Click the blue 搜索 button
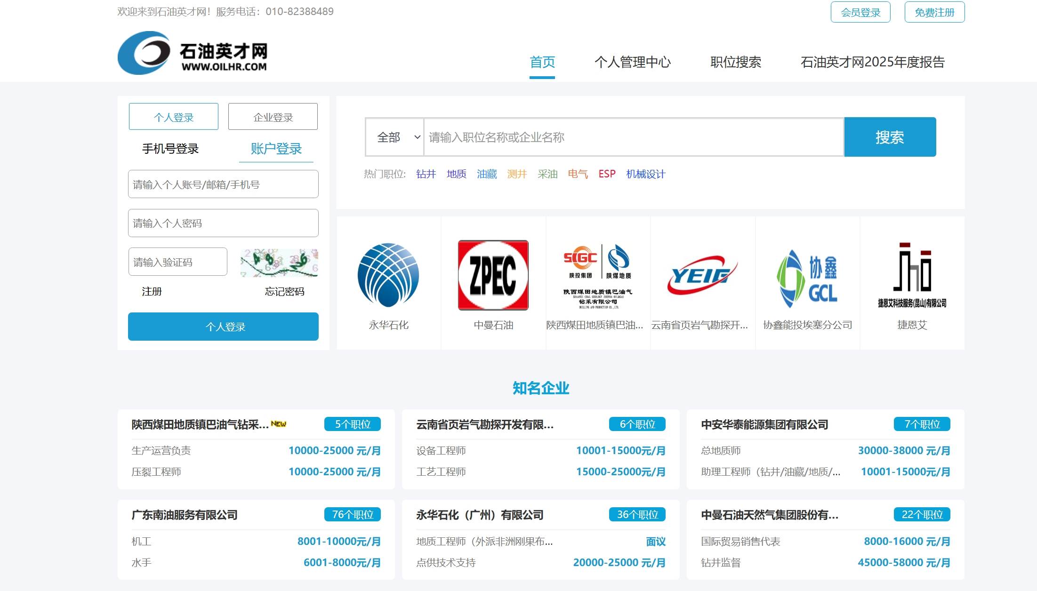The height and width of the screenshot is (591, 1037). (x=890, y=137)
